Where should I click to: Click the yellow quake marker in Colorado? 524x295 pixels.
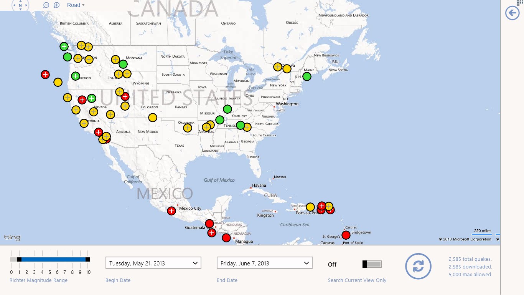pos(153,118)
